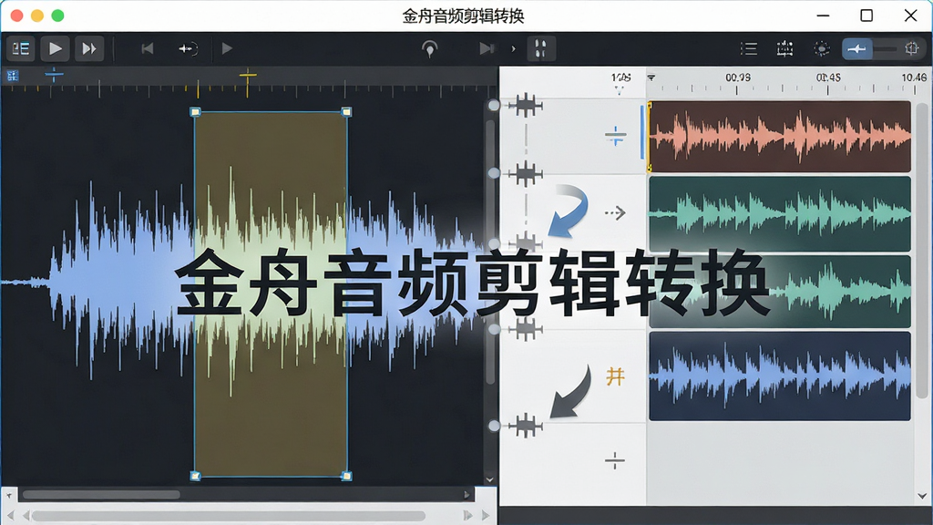The width and height of the screenshot is (933, 525).
Task: Click the down arrow at right panel bottom
Action: point(922,496)
